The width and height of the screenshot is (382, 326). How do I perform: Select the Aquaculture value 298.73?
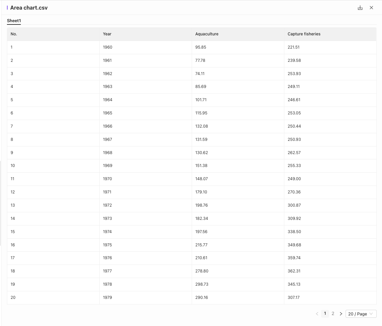[202, 284]
